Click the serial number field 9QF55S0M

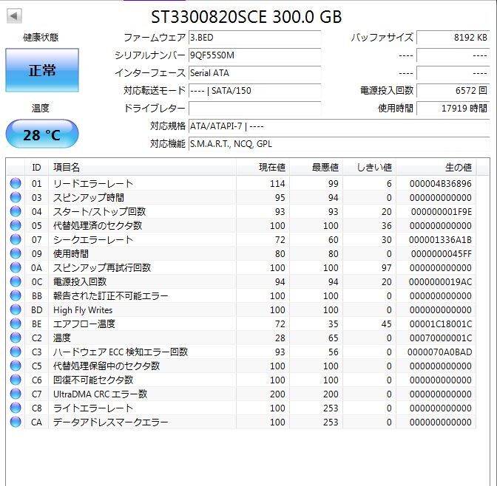click(x=255, y=55)
